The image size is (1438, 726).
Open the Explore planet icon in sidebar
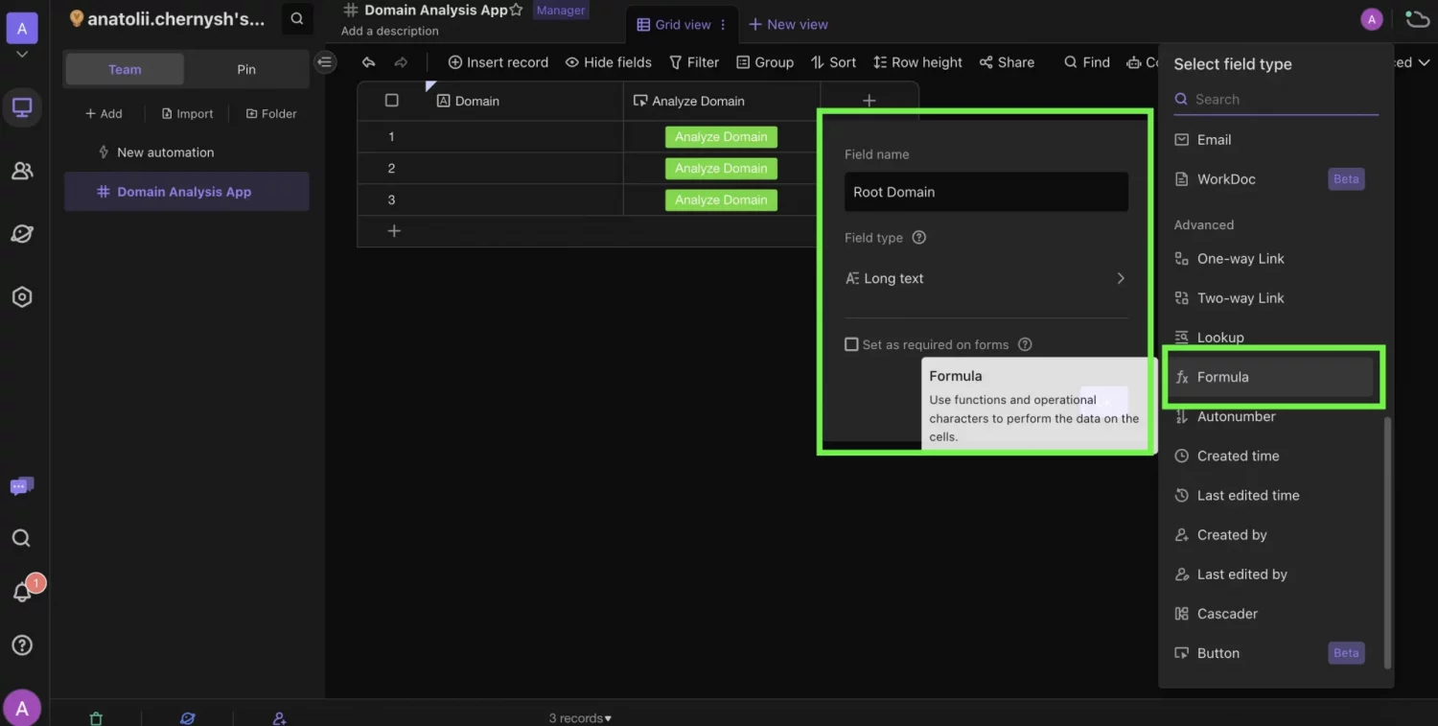point(22,234)
